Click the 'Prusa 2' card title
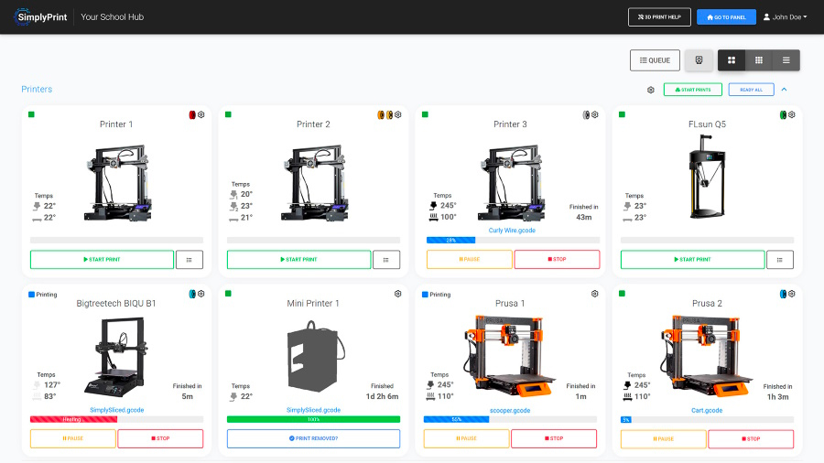Screen dimensions: 824x463 (x=707, y=304)
